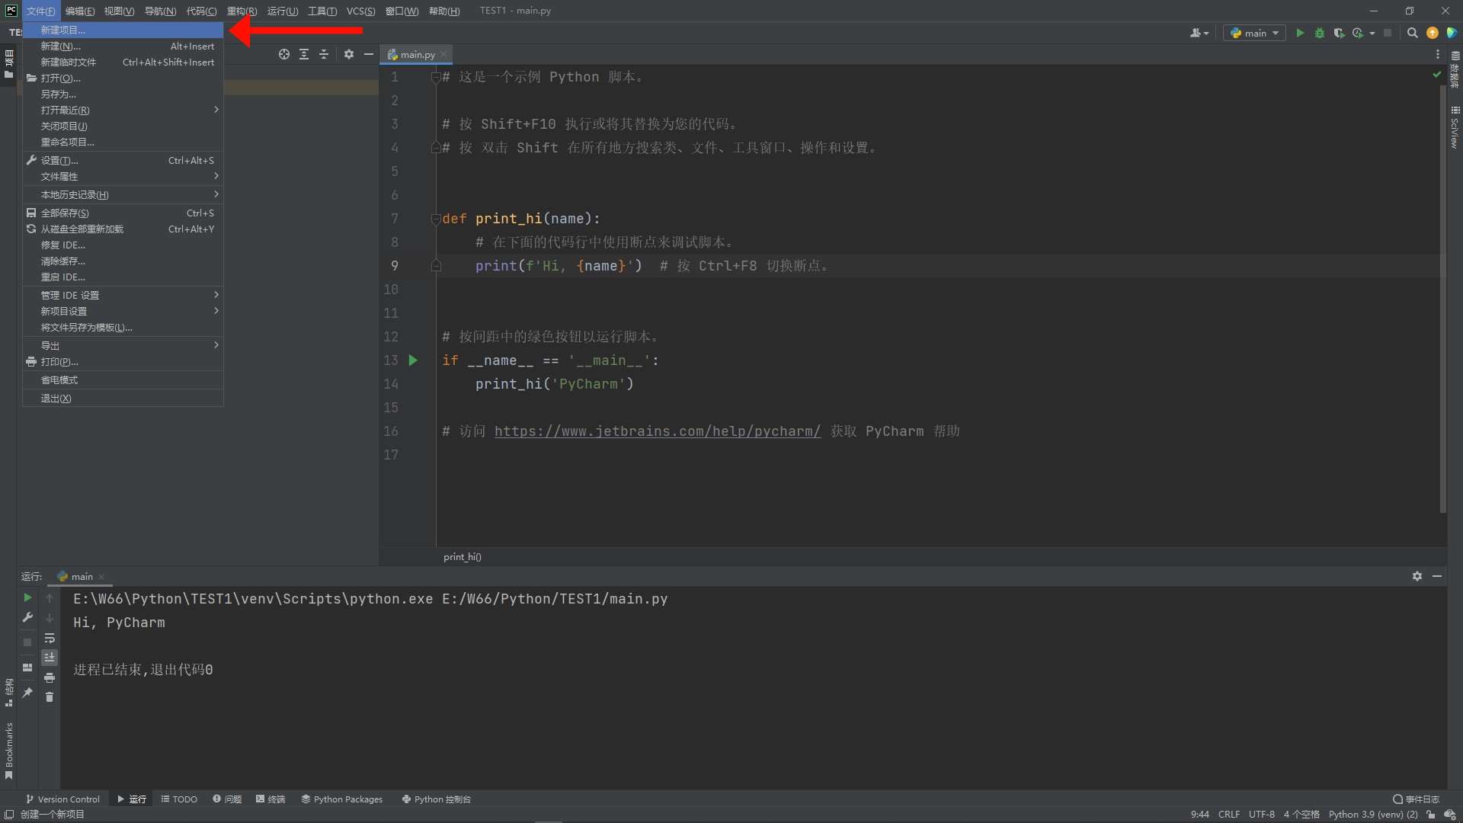Click Print... entry in File menu
Viewport: 1463px width, 823px height.
click(123, 361)
